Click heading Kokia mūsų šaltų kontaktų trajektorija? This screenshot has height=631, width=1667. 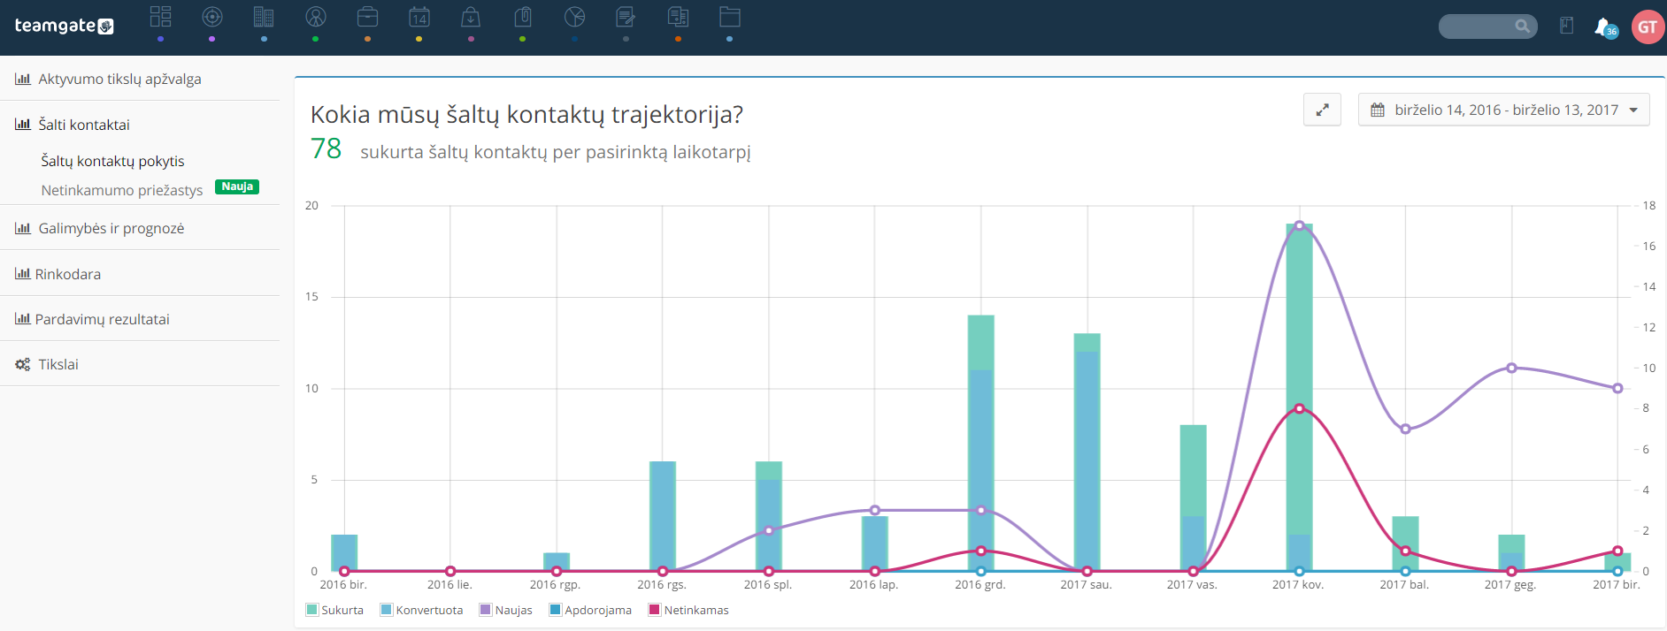[526, 115]
